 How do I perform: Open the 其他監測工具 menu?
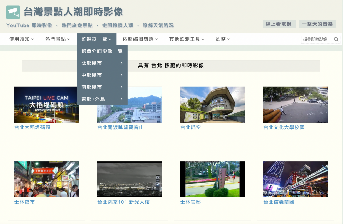(x=187, y=39)
